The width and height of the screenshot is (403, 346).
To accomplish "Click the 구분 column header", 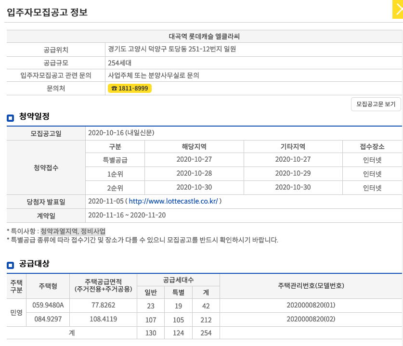I will click(115, 147).
